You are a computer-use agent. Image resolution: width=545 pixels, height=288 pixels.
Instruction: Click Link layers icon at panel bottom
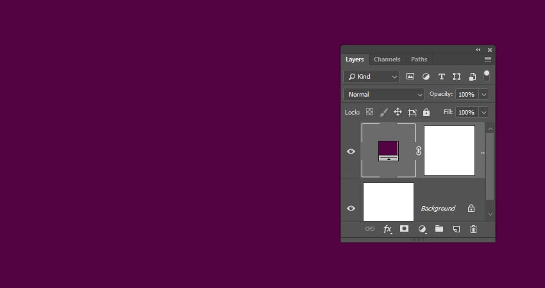(370, 229)
